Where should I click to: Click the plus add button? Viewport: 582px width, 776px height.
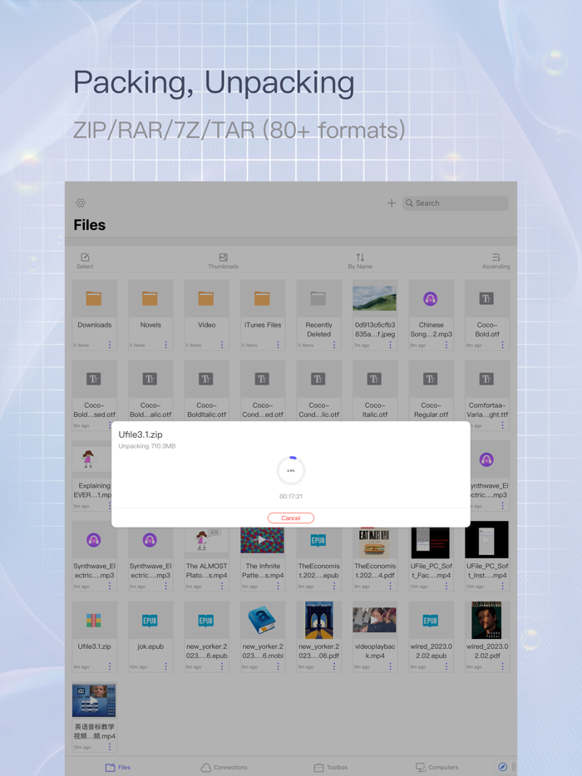(392, 203)
